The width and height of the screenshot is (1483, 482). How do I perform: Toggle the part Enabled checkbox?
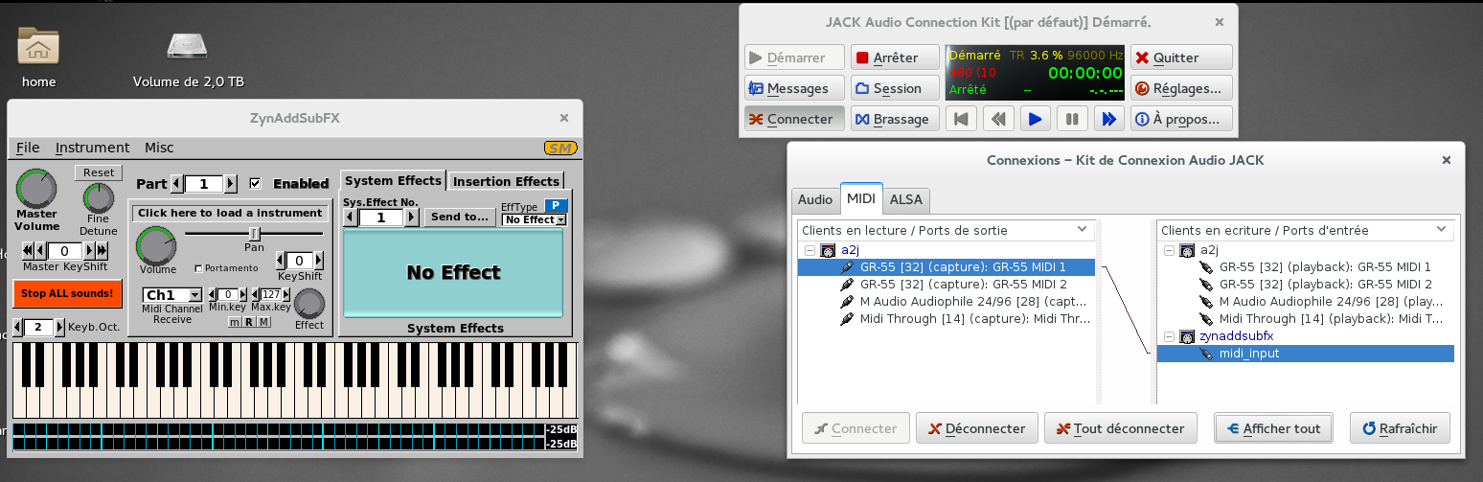255,183
